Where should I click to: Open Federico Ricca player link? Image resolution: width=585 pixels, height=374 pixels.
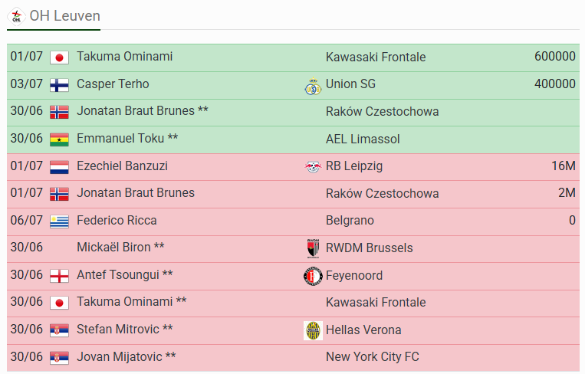pos(117,221)
